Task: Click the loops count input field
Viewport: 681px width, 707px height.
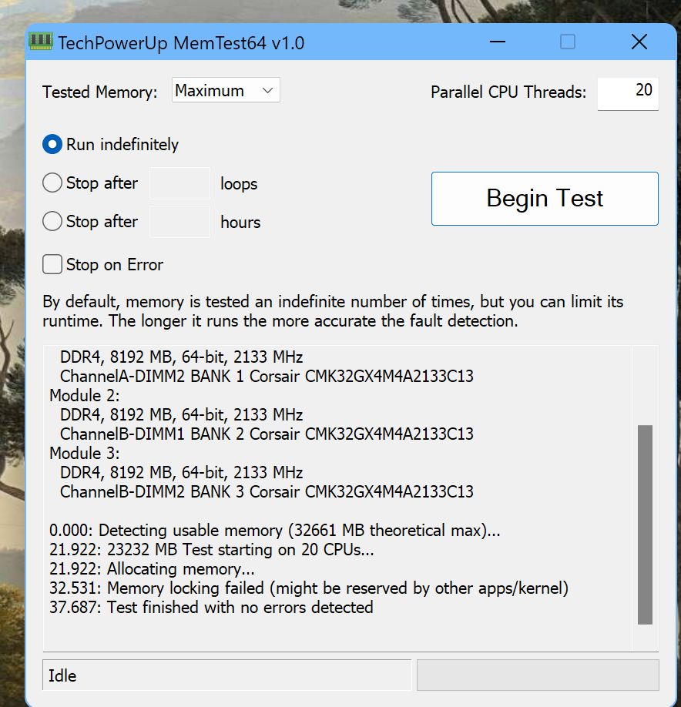Action: (180, 183)
